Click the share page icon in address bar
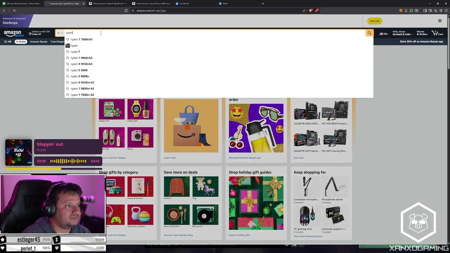This screenshot has width=450, height=253. click(x=304, y=11)
